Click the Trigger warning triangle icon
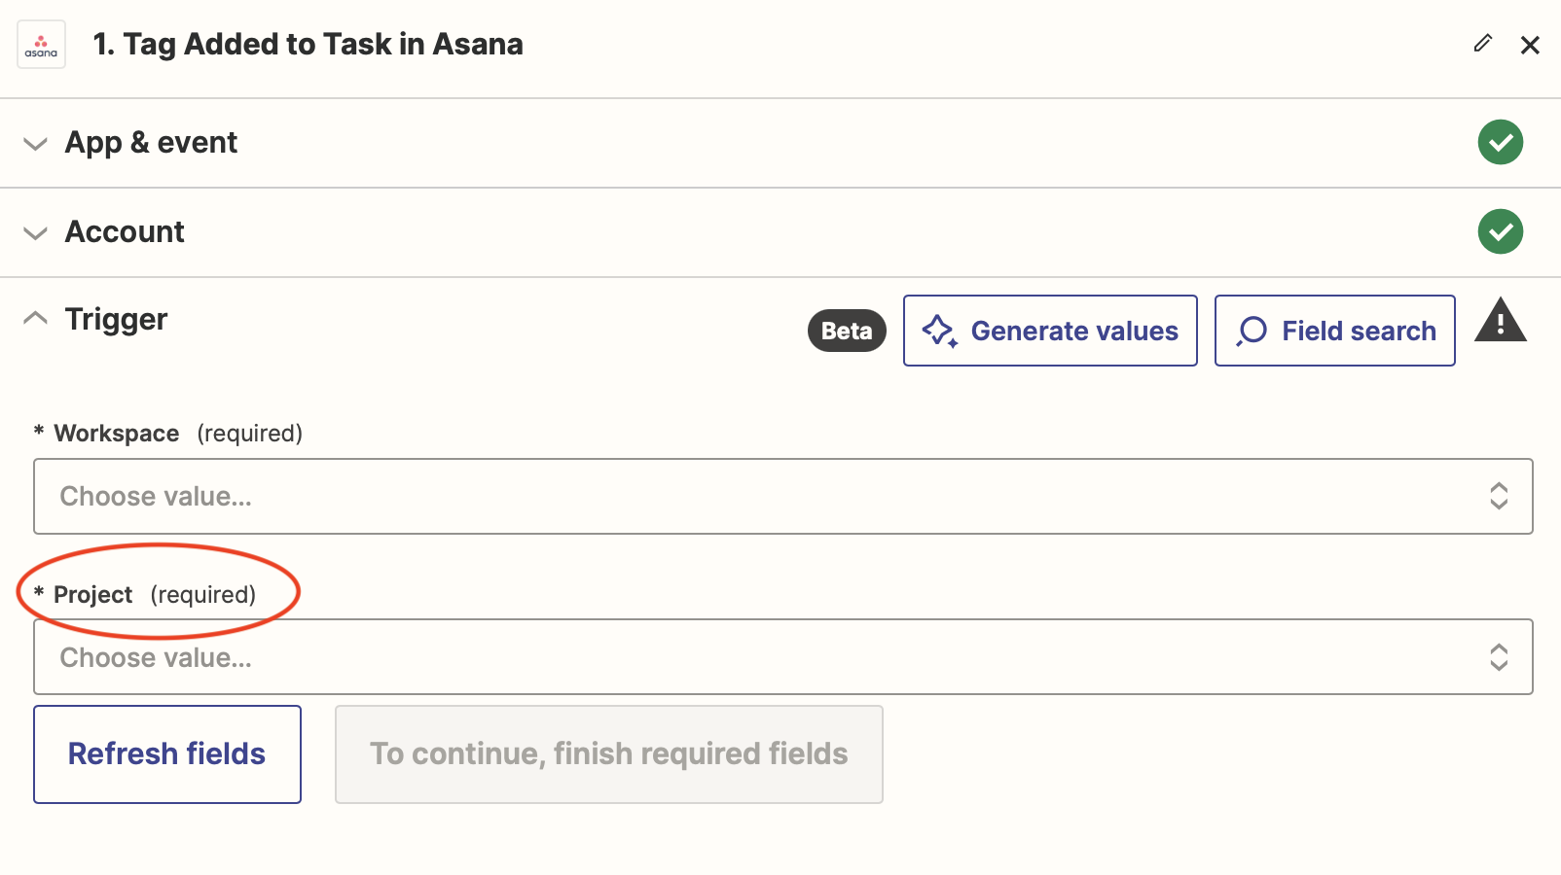The height and width of the screenshot is (875, 1561). point(1500,321)
